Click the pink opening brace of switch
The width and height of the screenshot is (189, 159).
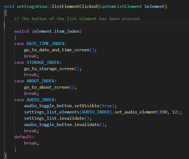click(15, 38)
